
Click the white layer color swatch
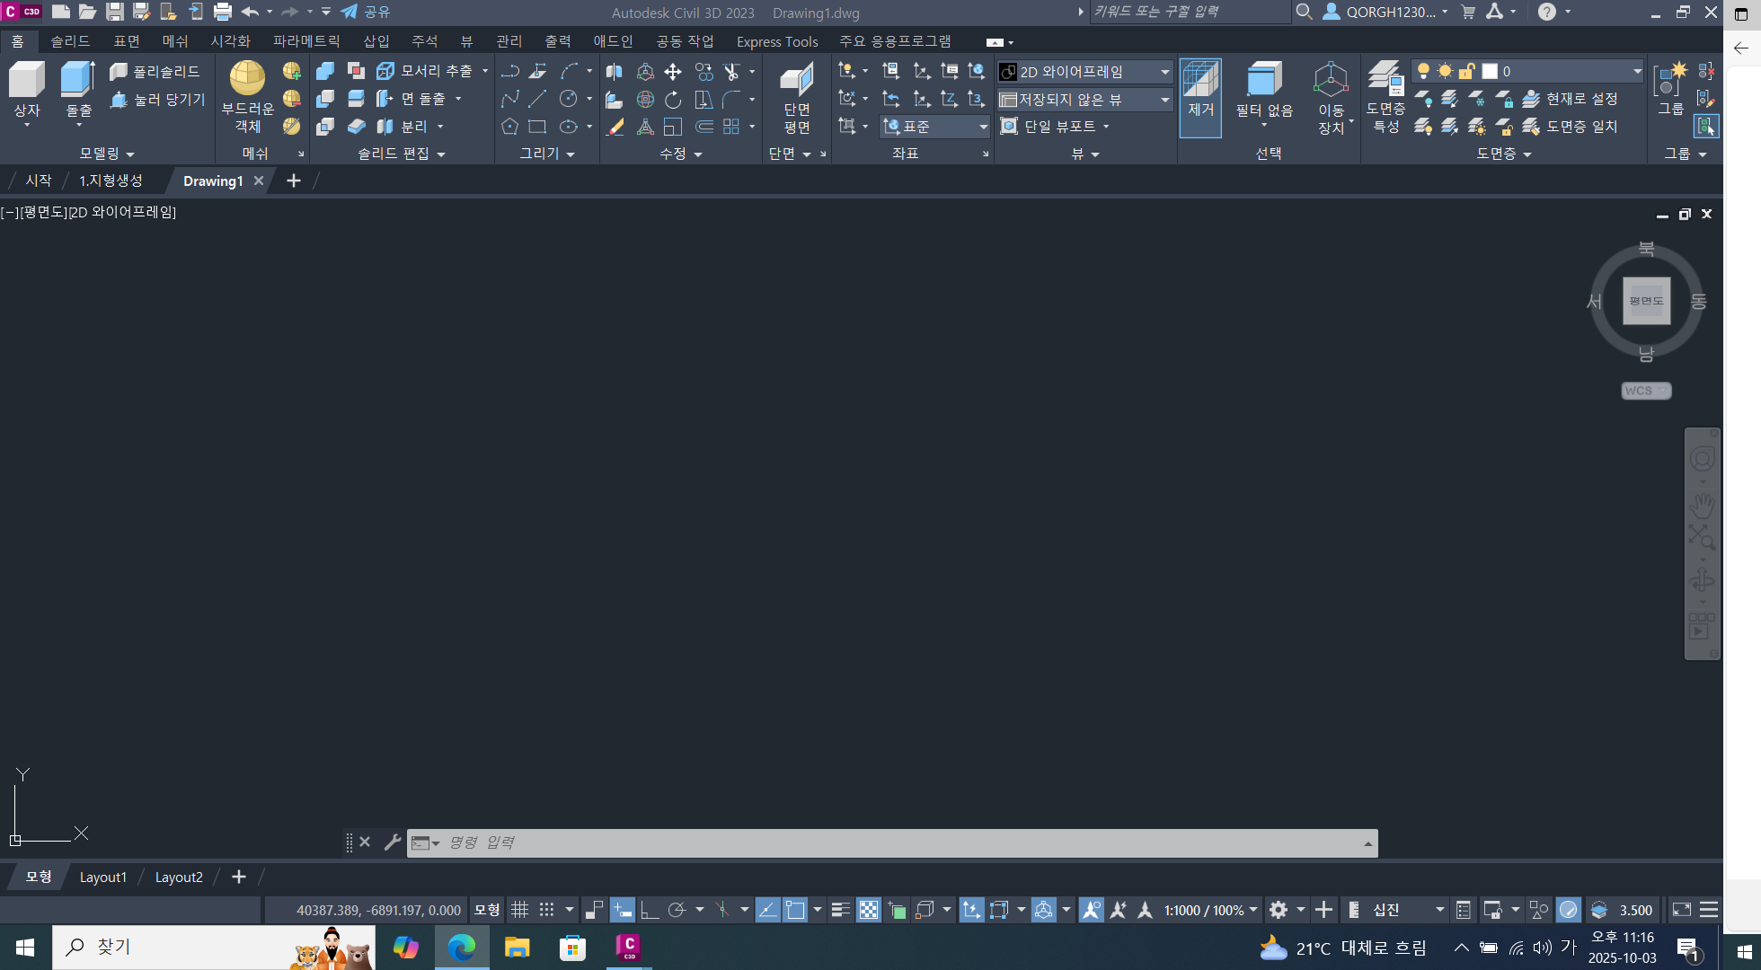point(1490,72)
